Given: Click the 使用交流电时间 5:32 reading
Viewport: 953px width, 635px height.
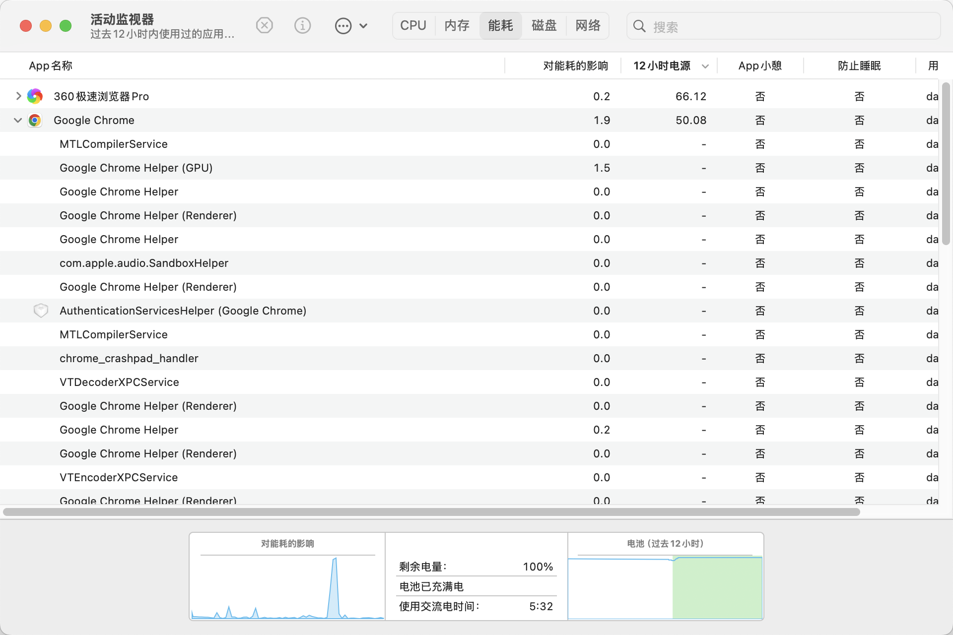Looking at the screenshot, I should point(476,606).
